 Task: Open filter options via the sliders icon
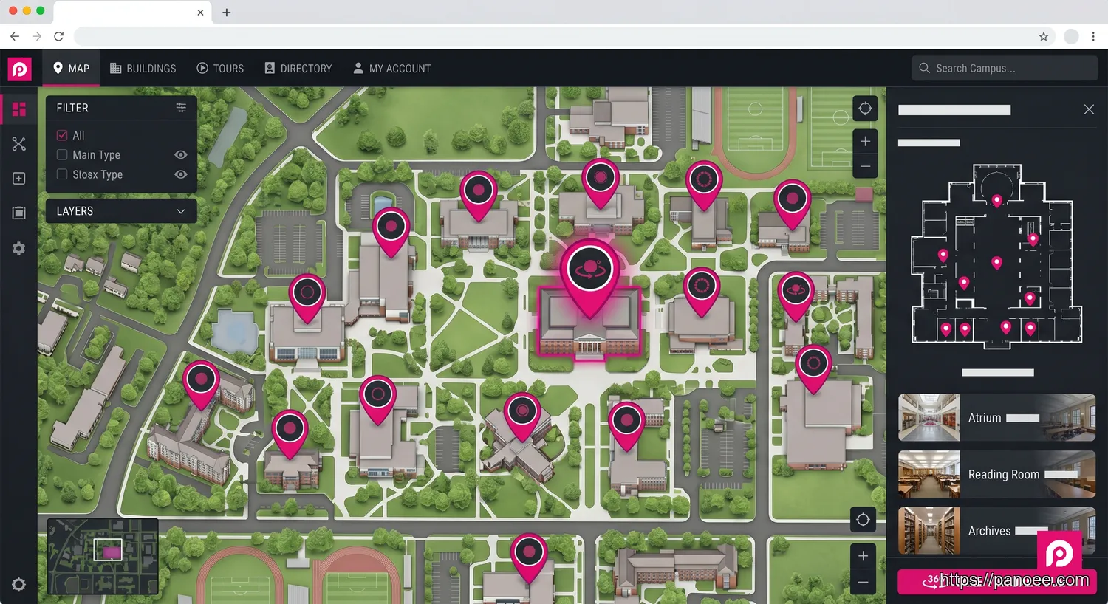pyautogui.click(x=181, y=108)
